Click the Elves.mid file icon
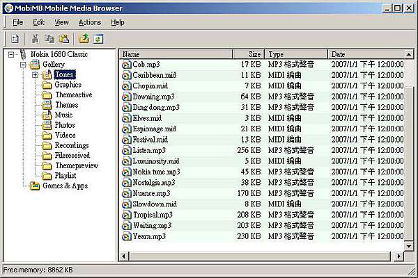 pyautogui.click(x=126, y=118)
